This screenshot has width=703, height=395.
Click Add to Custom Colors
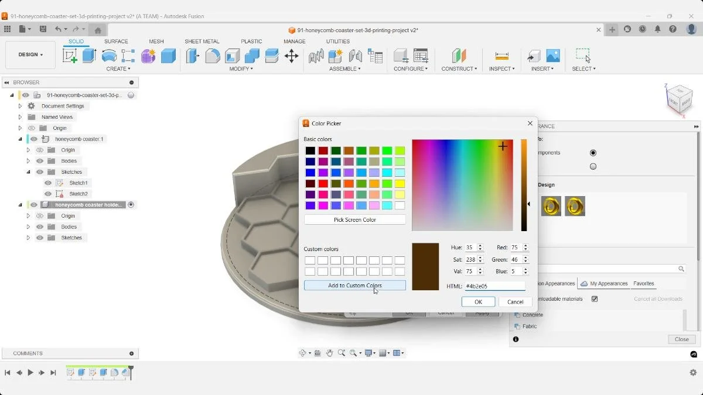coord(354,285)
